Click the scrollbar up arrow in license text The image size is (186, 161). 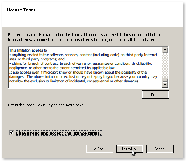(165, 50)
